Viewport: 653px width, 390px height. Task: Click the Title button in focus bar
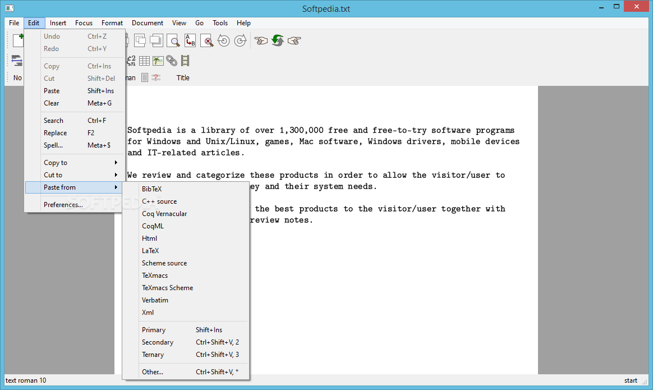tap(183, 77)
